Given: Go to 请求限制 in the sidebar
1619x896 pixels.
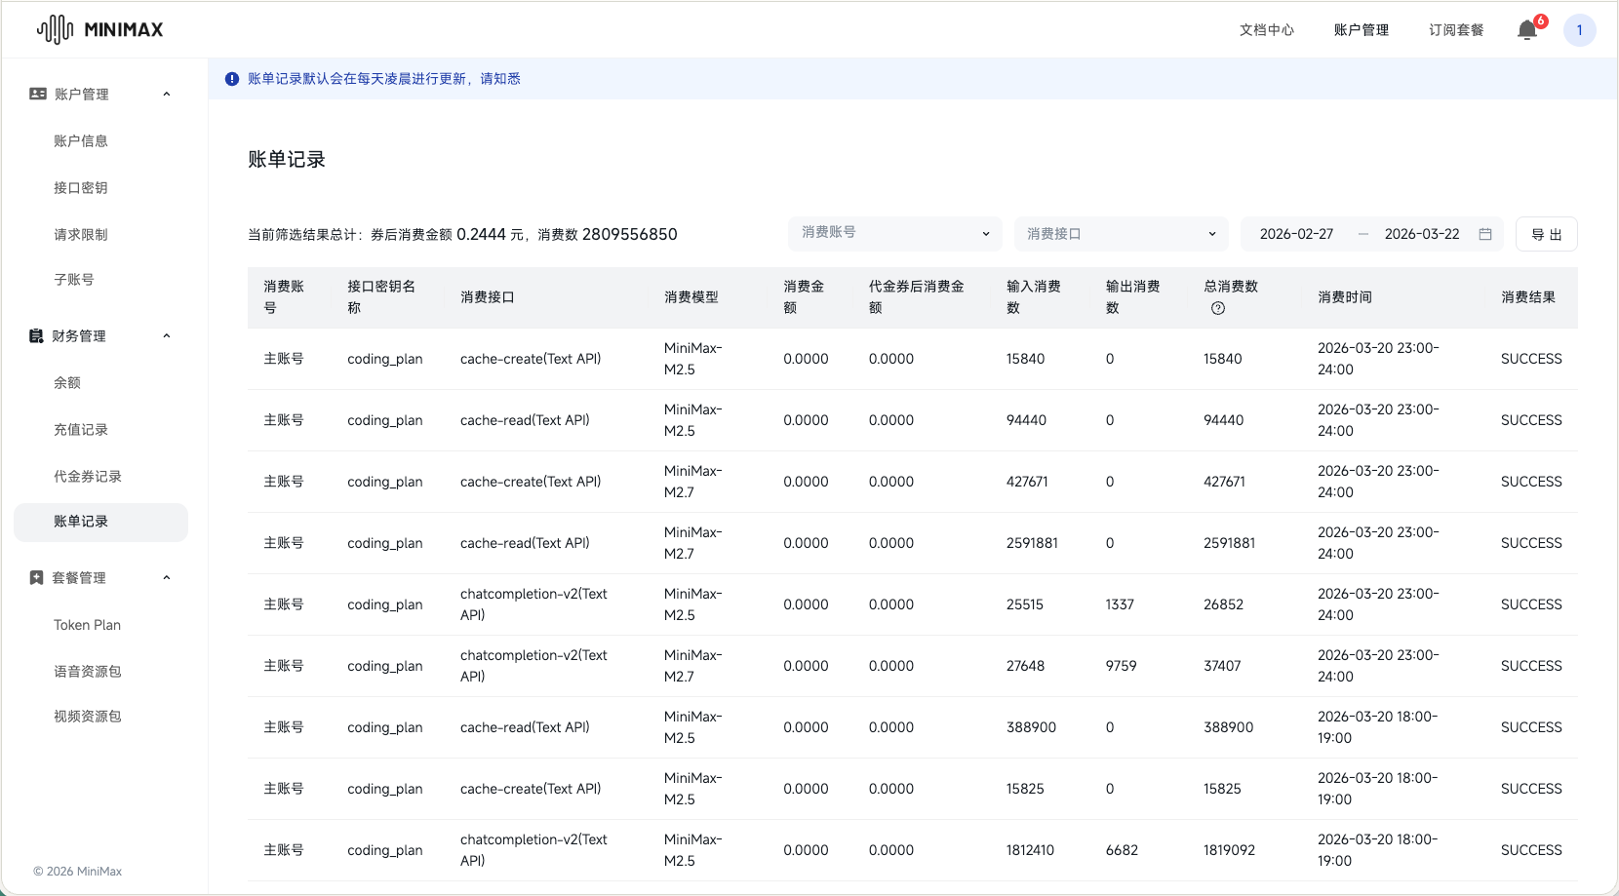Looking at the screenshot, I should [81, 234].
